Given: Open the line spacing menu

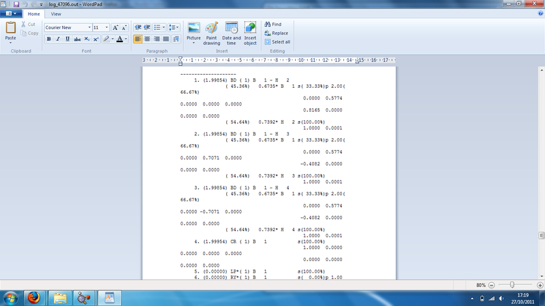Looking at the screenshot, I should point(174,27).
